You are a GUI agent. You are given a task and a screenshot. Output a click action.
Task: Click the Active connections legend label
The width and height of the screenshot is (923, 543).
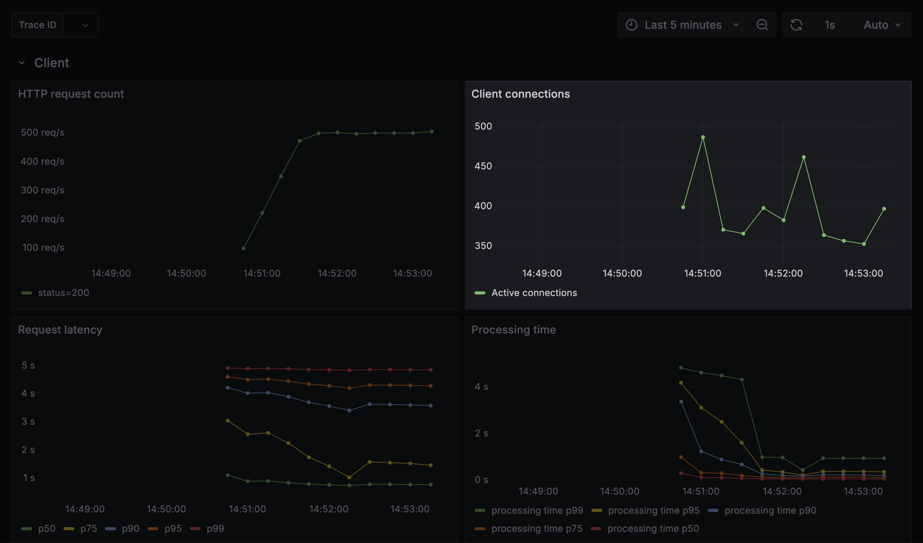(x=534, y=293)
